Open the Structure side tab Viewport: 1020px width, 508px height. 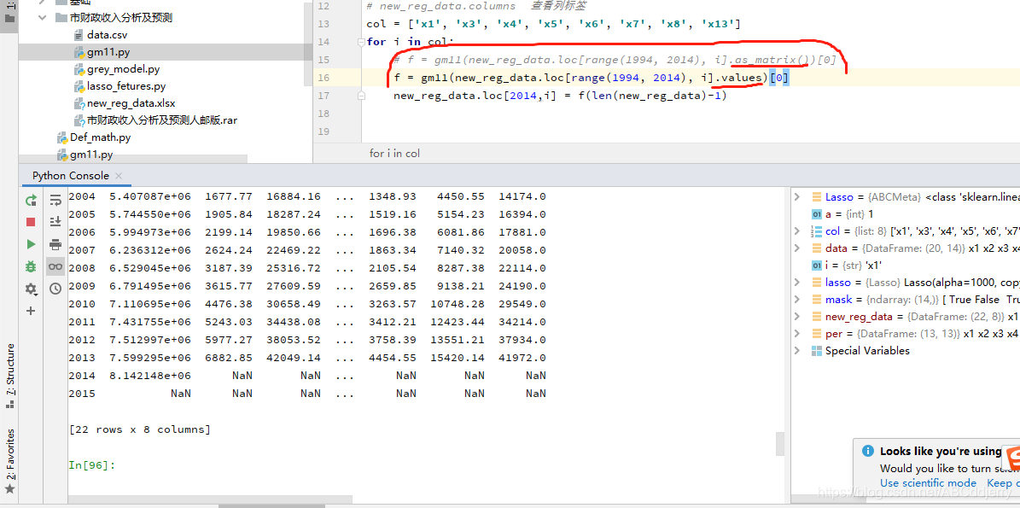pyautogui.click(x=9, y=376)
